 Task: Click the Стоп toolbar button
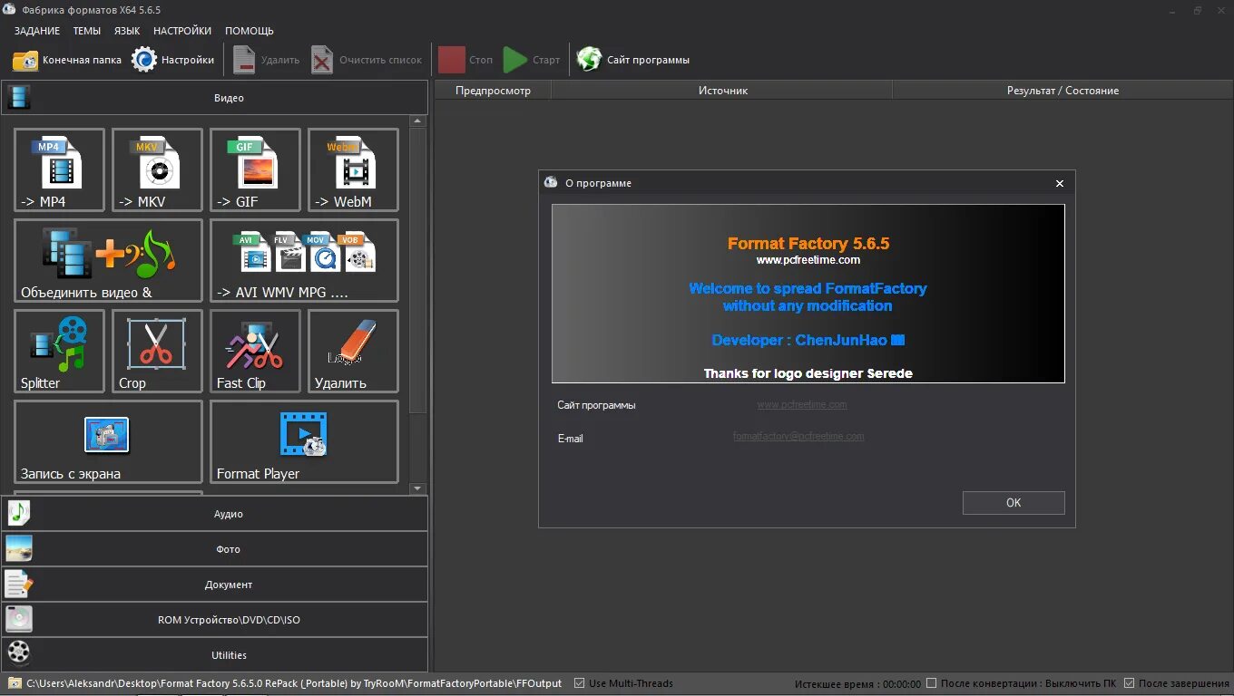click(465, 60)
